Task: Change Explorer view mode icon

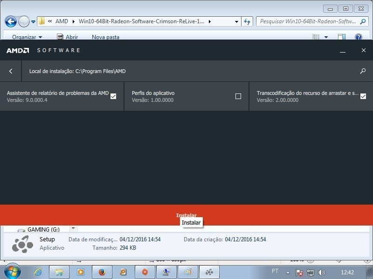Action: click(x=316, y=37)
